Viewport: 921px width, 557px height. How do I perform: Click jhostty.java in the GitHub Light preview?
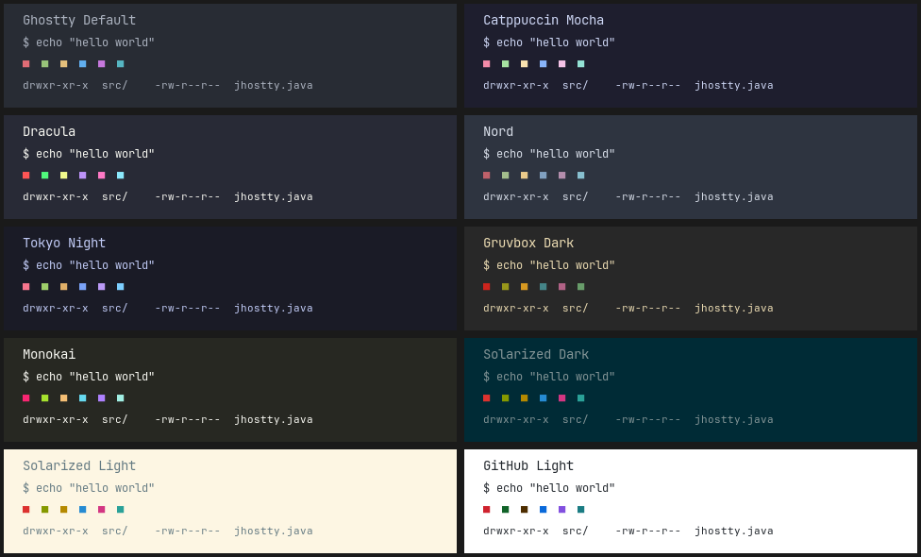734,532
